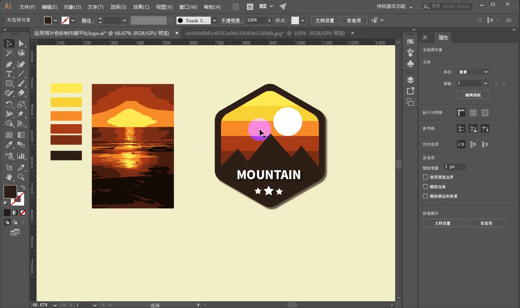Select the Gradient tool
520x308 pixels.
coord(21,135)
